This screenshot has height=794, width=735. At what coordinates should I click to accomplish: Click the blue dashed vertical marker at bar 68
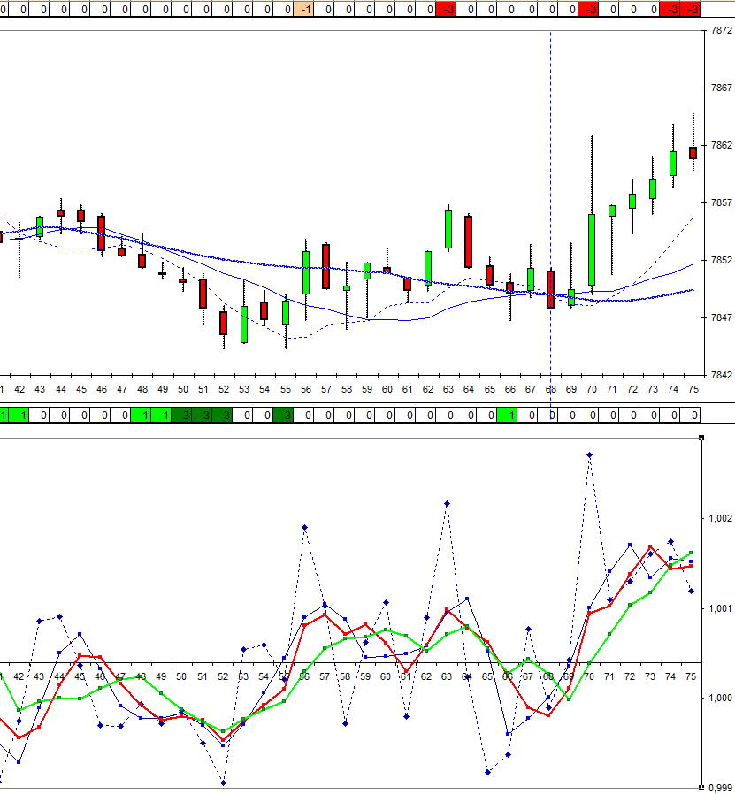550,177
